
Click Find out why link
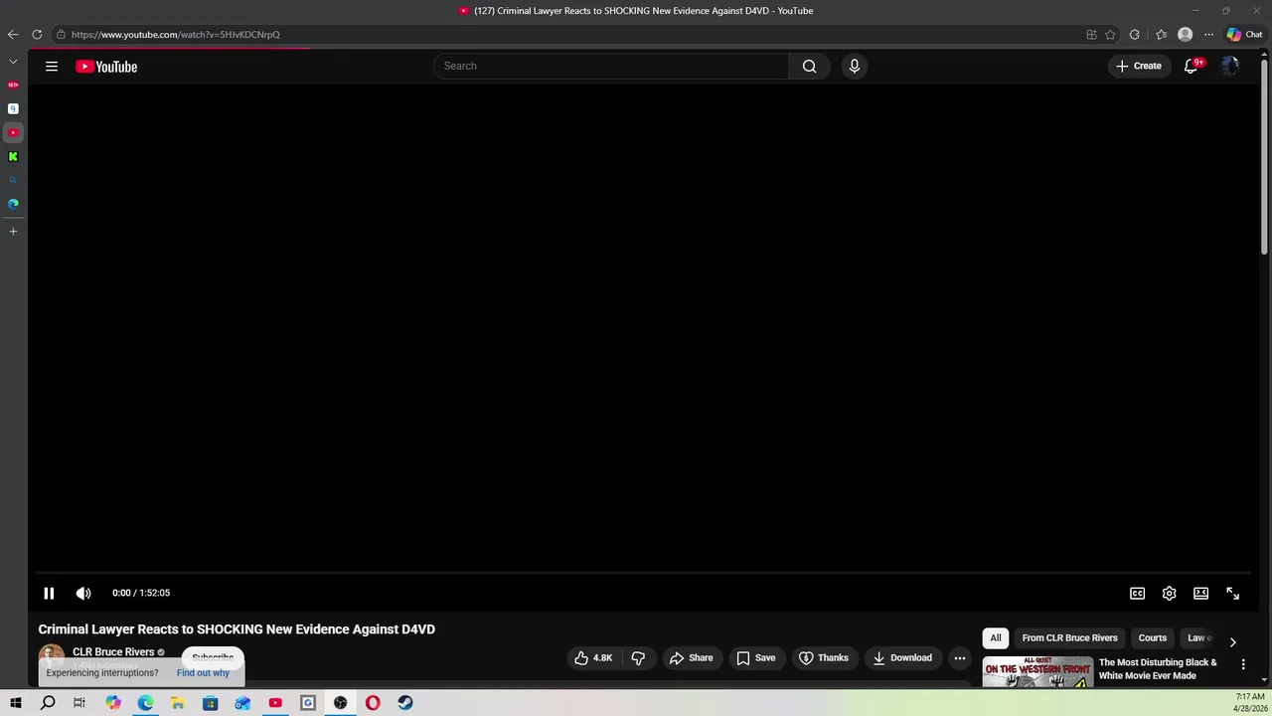pyautogui.click(x=203, y=672)
